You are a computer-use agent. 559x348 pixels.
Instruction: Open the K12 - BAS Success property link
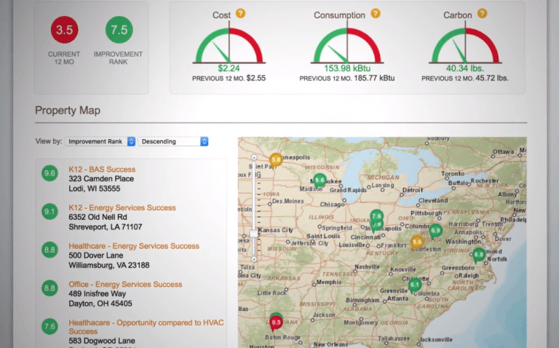102,170
